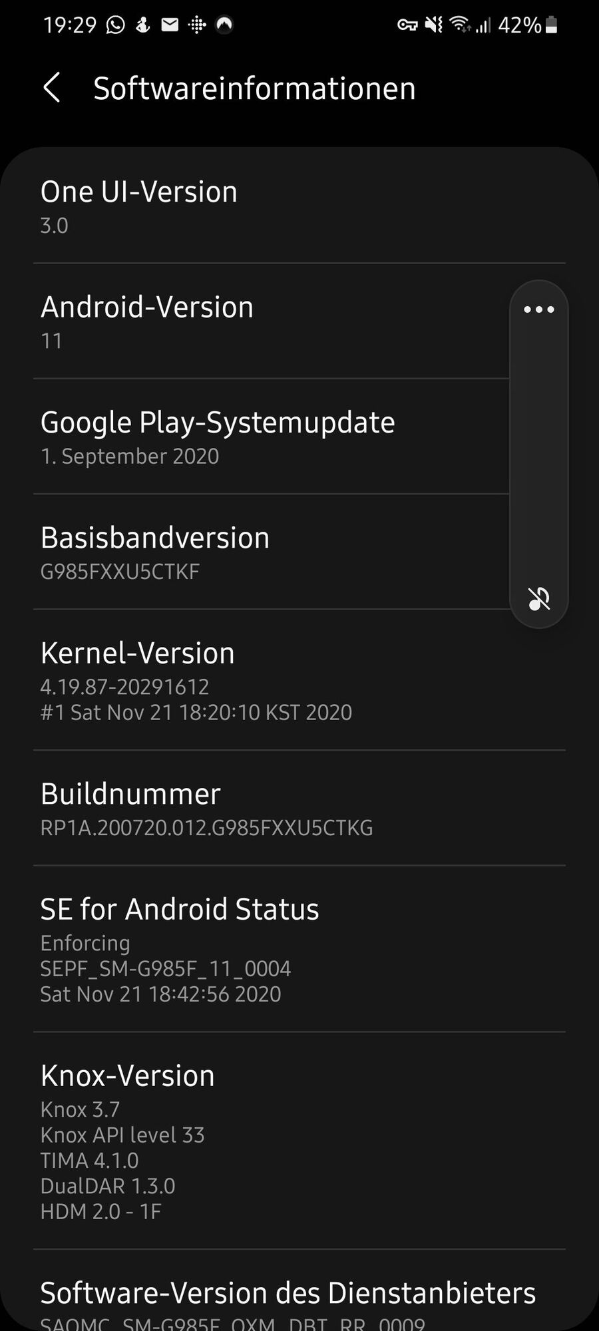This screenshot has height=1331, width=599.
Task: Tap the Knox-Version entry
Action: [266, 1141]
